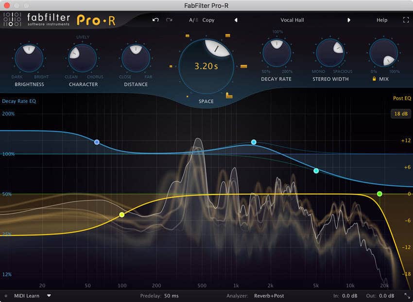Go to the next preset with right arrow
The width and height of the screenshot is (413, 302).
pyautogui.click(x=348, y=20)
